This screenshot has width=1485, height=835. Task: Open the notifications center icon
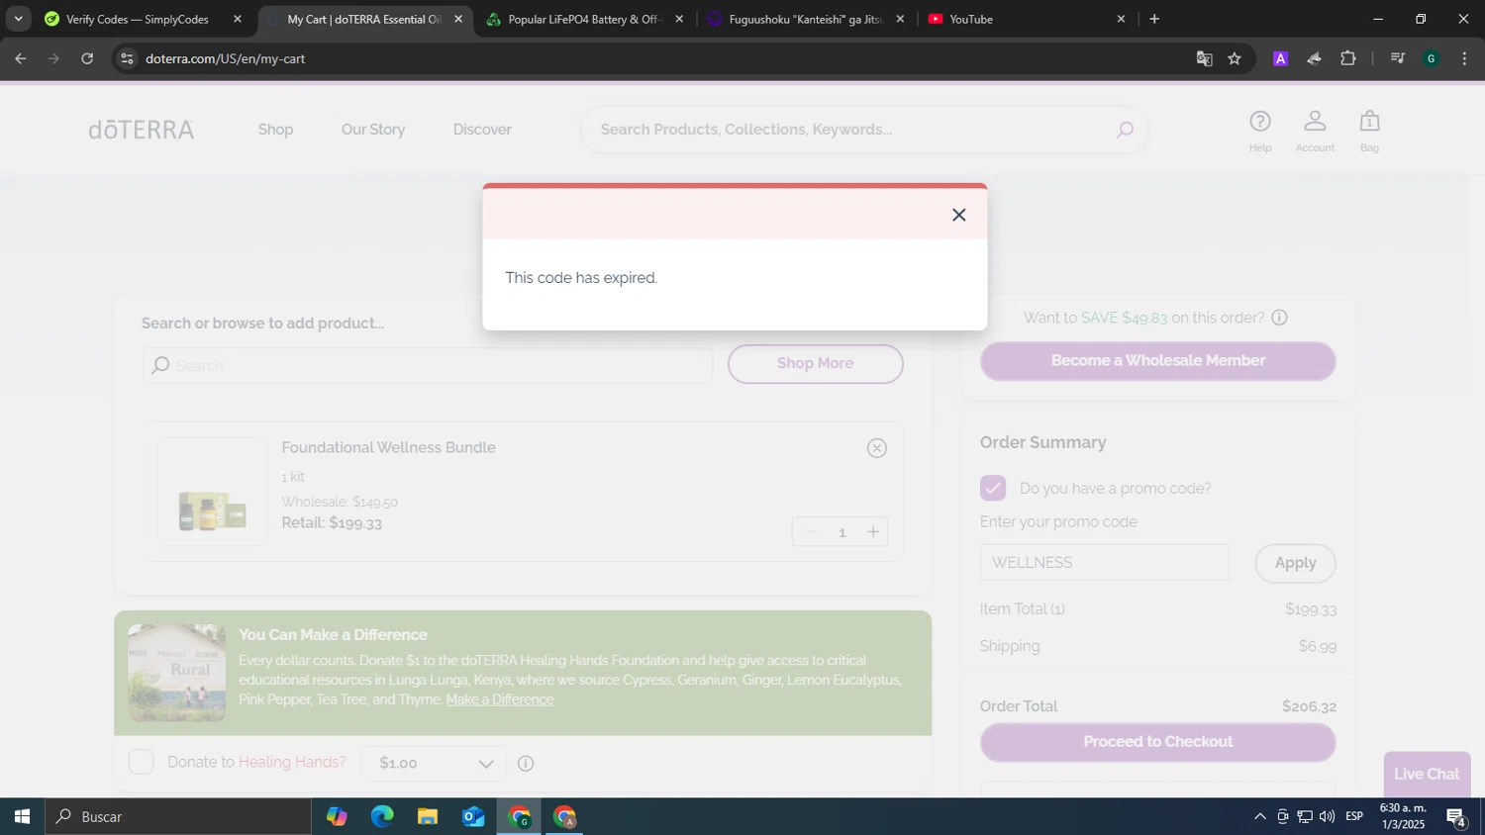(x=1456, y=816)
